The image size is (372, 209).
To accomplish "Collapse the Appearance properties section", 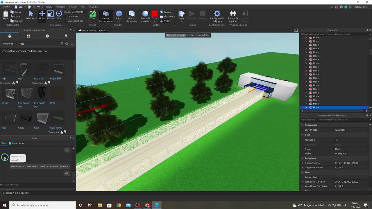I will tap(302, 125).
